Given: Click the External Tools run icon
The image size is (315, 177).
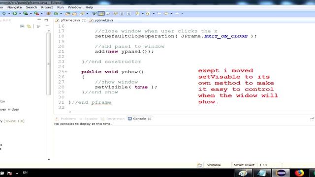Looking at the screenshot, I should tap(36, 13).
